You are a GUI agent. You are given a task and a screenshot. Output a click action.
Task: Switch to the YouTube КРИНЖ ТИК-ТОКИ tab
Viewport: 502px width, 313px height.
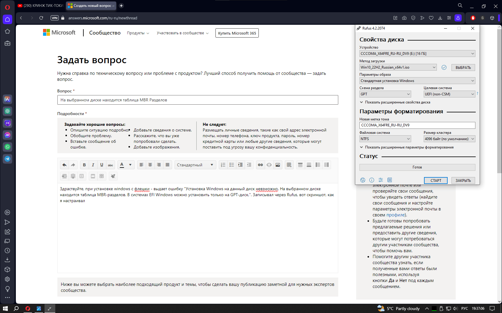41,6
